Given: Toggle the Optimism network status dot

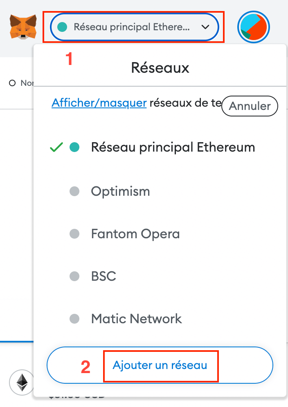Looking at the screenshot, I should click(x=74, y=191).
